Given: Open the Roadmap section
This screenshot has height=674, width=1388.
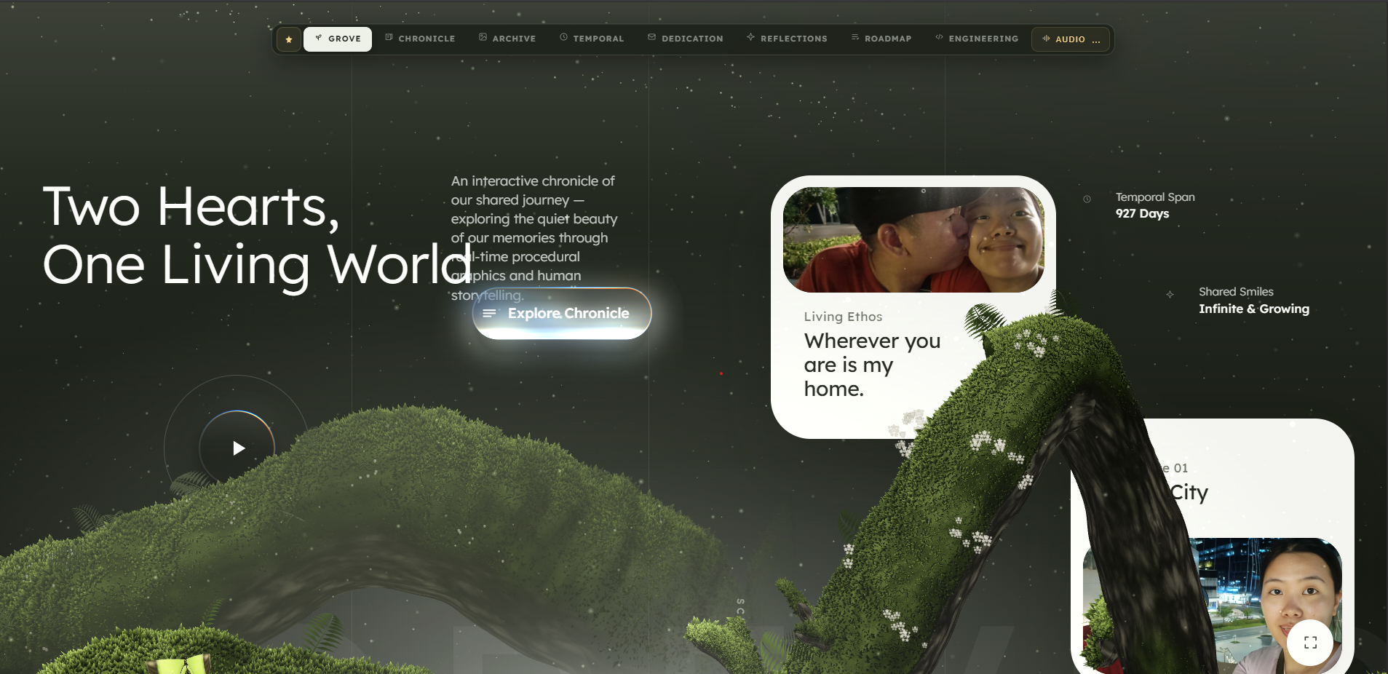Looking at the screenshot, I should point(881,39).
